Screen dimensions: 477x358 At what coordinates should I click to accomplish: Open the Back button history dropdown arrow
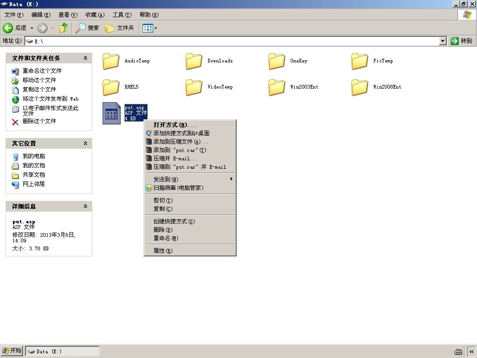click(32, 28)
